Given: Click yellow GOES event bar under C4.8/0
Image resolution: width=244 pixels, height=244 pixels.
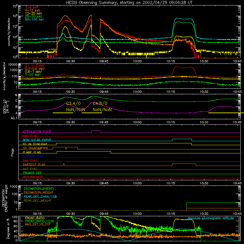Looking at the screenshot, I should click(x=92, y=113).
